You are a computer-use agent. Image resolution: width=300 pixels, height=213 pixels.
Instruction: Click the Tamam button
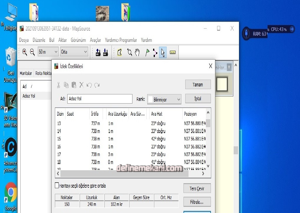(198, 85)
